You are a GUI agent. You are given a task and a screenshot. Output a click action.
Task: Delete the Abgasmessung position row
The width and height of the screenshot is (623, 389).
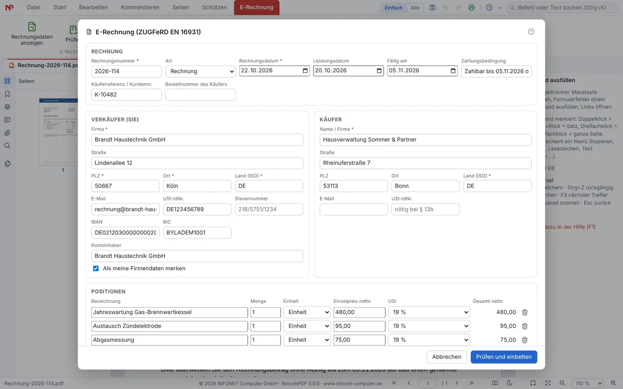coord(525,340)
